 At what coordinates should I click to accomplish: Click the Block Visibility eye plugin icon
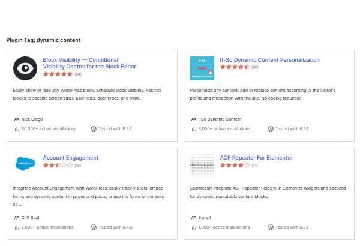(25, 69)
